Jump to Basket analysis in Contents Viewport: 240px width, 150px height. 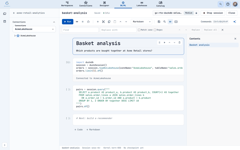(x=213, y=45)
